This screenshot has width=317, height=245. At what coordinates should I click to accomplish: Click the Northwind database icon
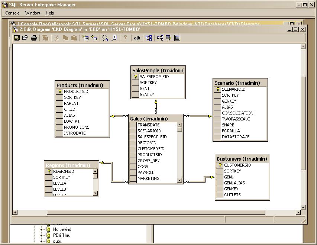48,229
